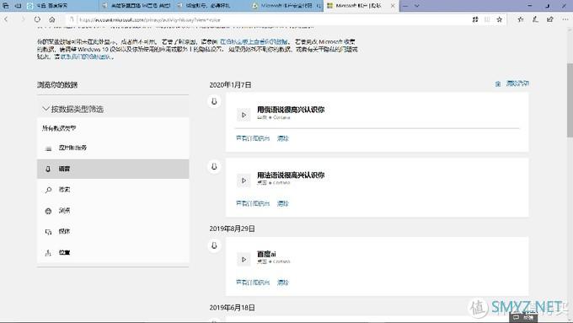Screen dimensions: 573x323
Task: Select the 应用和服务 data type
Action: coord(113,148)
